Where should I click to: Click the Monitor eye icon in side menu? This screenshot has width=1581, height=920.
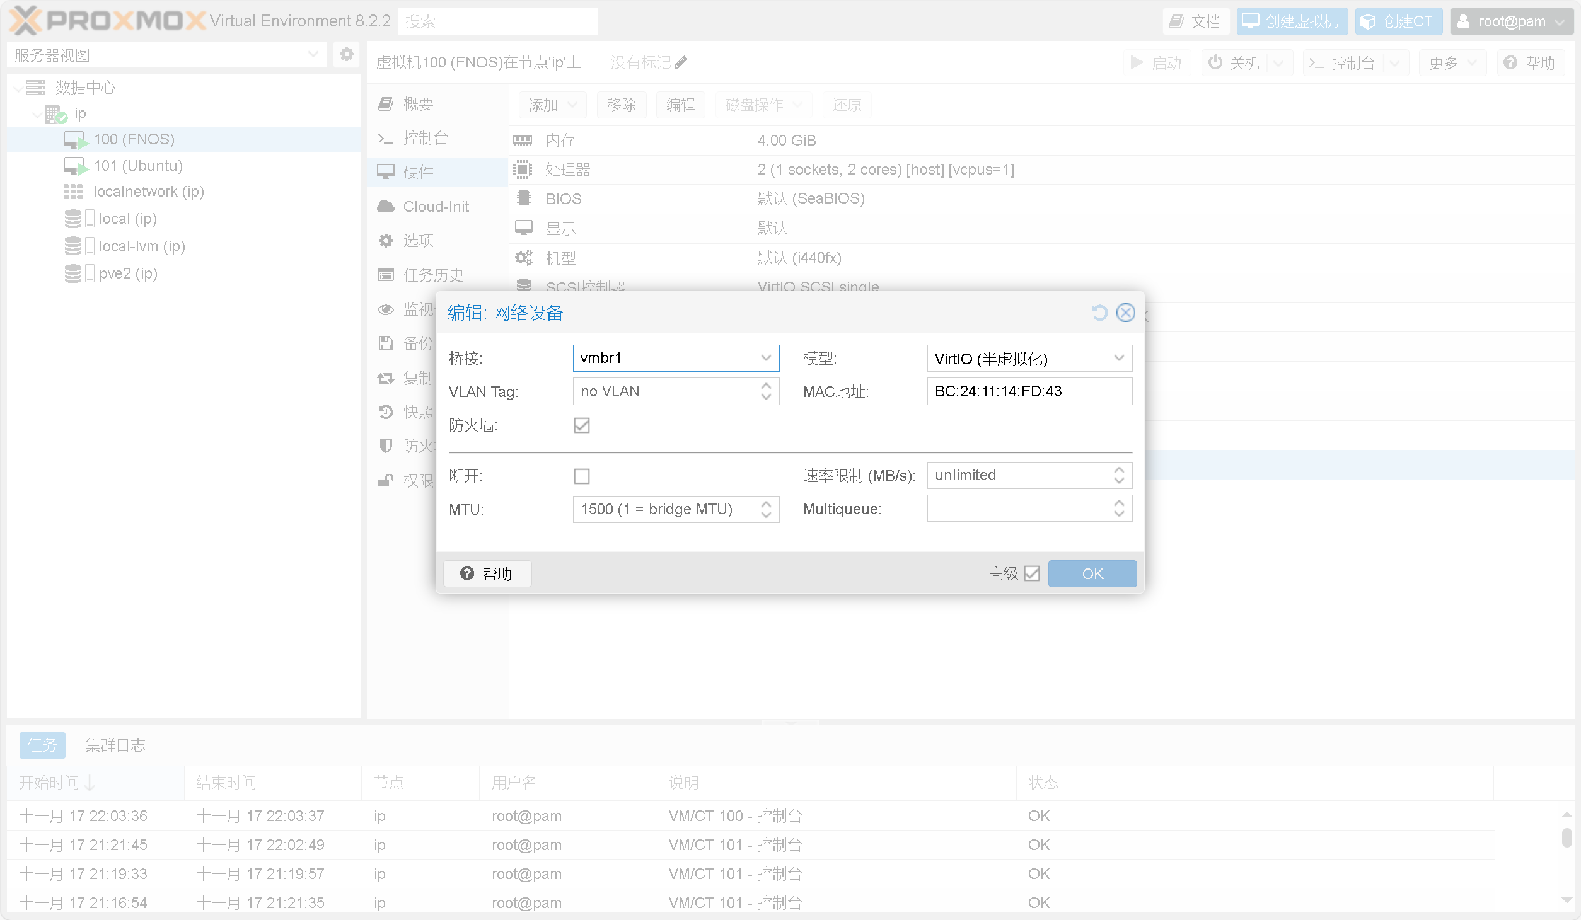tap(386, 309)
